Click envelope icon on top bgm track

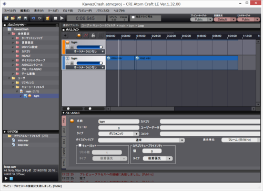click(68, 47)
